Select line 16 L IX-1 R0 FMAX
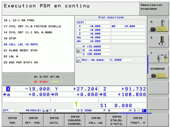The width and height of the screenshot is (170, 127). (x=19, y=20)
